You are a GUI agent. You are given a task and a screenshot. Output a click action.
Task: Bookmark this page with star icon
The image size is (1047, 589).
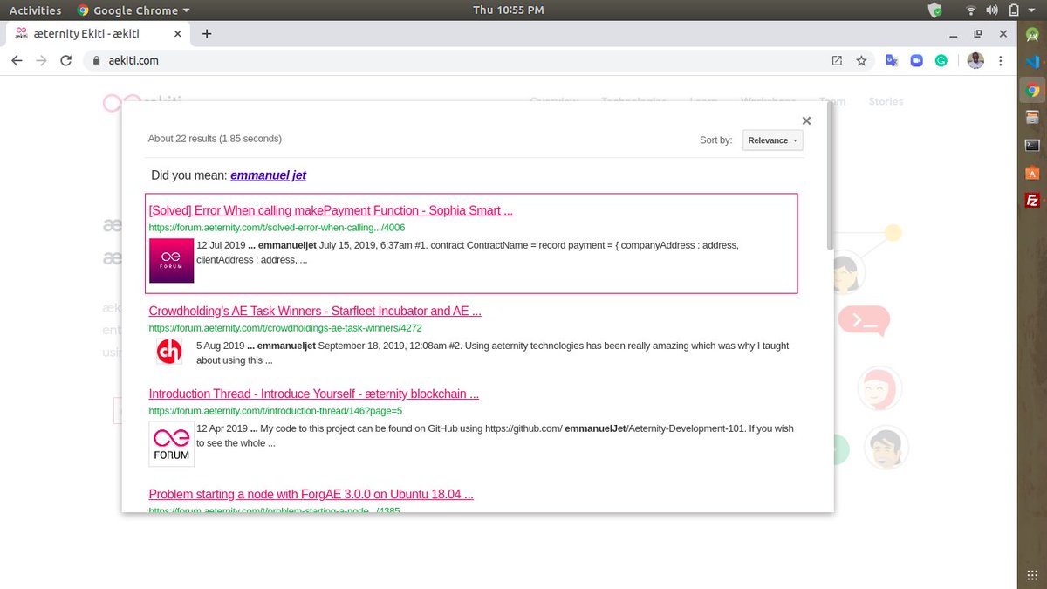(x=861, y=61)
